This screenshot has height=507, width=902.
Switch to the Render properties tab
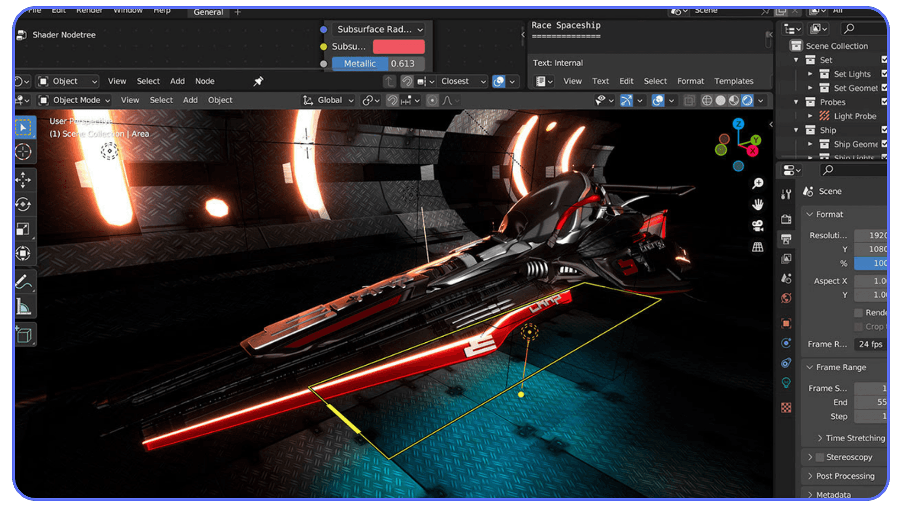[x=786, y=219]
